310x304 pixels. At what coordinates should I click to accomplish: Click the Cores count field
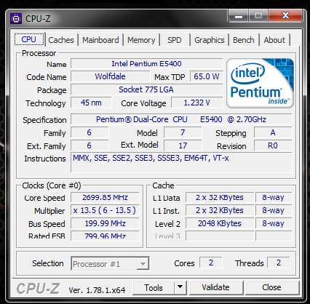click(x=210, y=263)
